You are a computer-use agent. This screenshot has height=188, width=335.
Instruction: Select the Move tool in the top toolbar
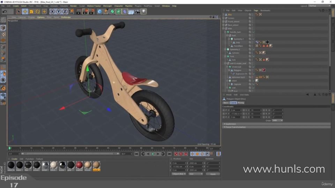click(x=25, y=11)
